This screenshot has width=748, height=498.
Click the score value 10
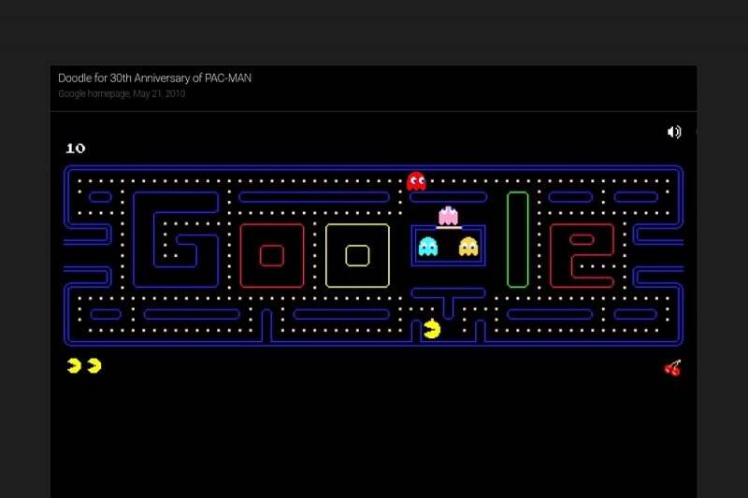[76, 149]
